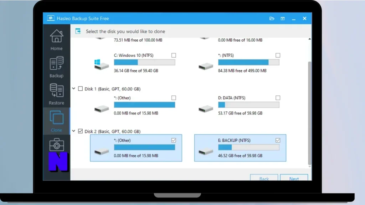Check the C: Windows 10 partition checkbox
This screenshot has height=205, width=365.
click(x=174, y=55)
